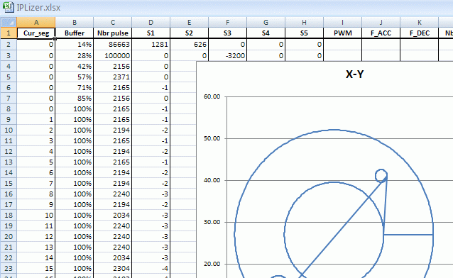
Task: Click the F_ACC header cell
Action: coord(381,33)
